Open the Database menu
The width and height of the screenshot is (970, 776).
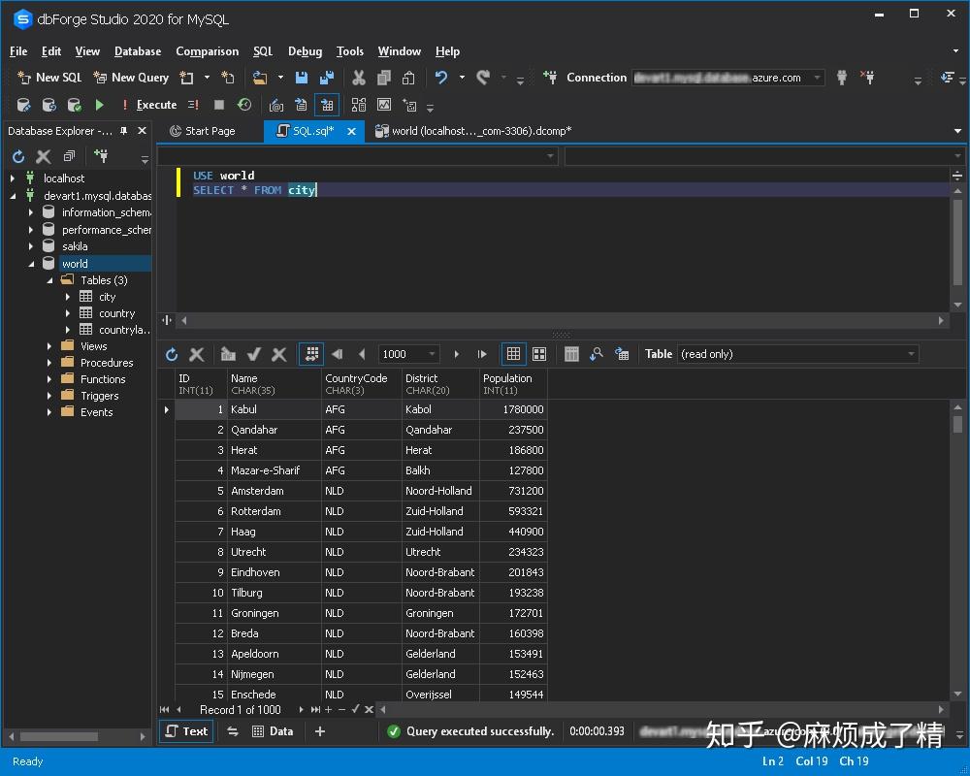[137, 51]
